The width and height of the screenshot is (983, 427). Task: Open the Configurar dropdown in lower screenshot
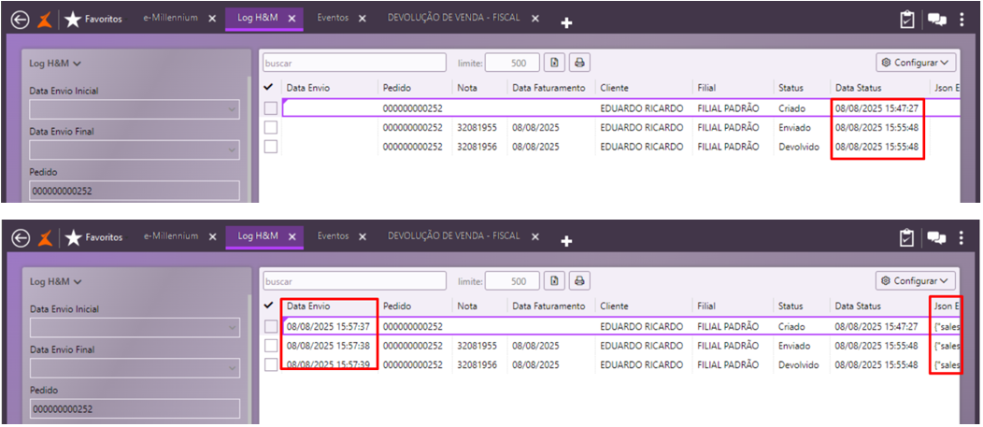pyautogui.click(x=916, y=281)
